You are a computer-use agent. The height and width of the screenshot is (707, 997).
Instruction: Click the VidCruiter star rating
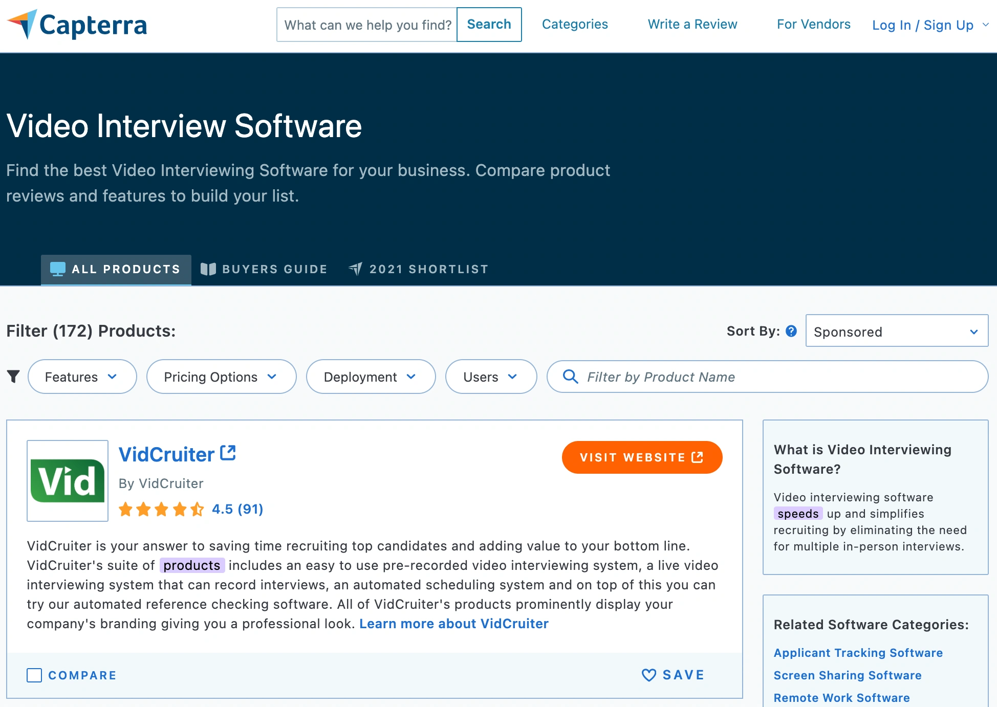pyautogui.click(x=161, y=509)
